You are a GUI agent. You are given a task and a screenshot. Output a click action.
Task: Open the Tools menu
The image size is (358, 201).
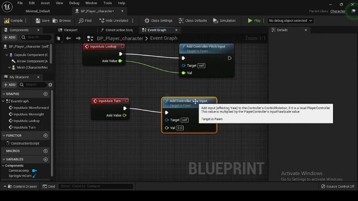107,3
